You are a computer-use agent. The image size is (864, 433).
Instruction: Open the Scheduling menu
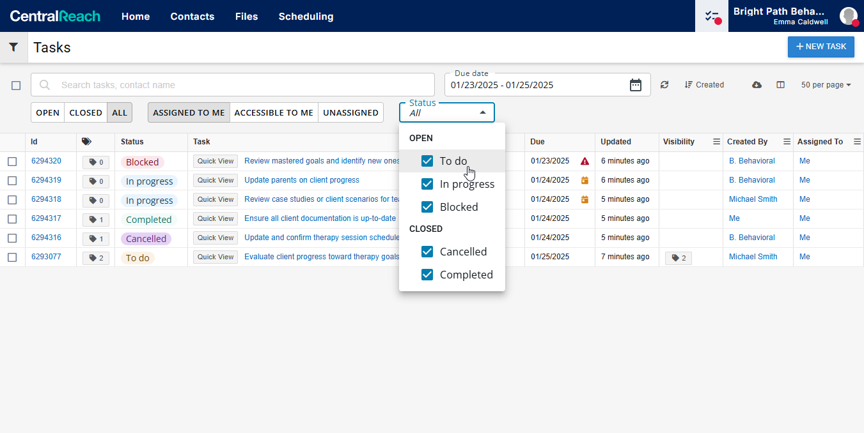point(306,17)
